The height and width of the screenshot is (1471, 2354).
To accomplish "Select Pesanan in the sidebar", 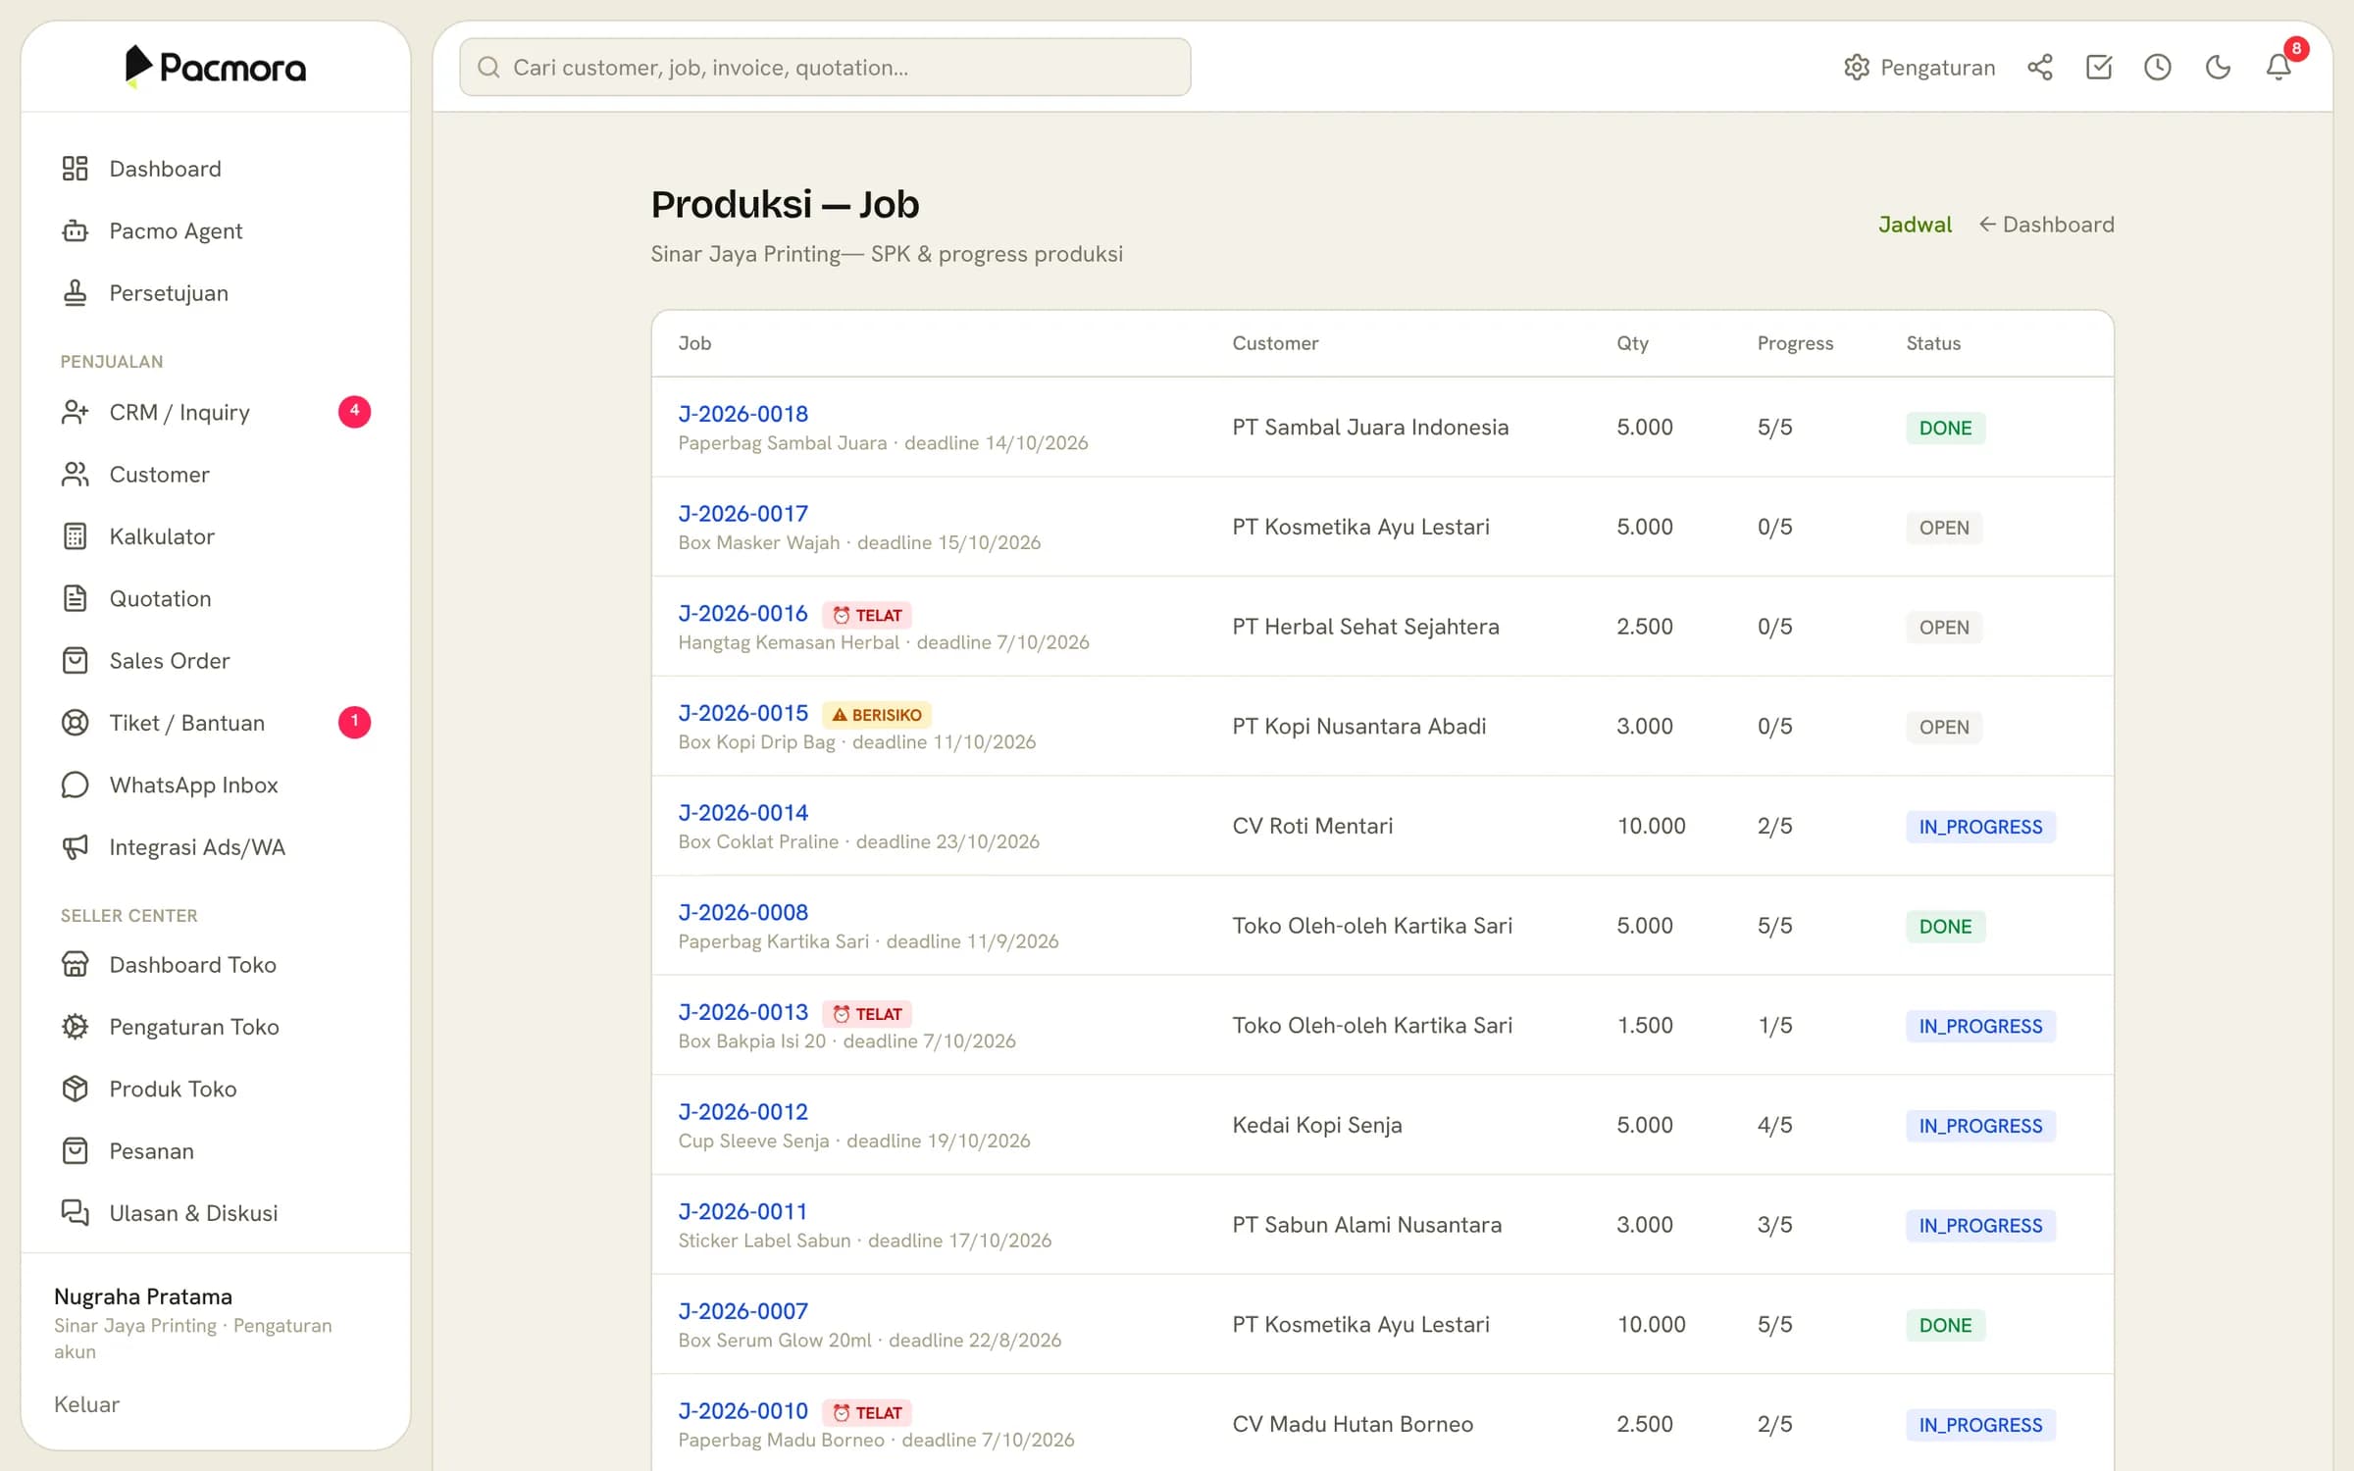I will pos(216,1151).
